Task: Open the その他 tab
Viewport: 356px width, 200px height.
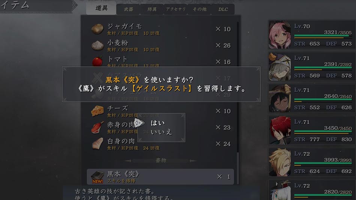Action: click(x=200, y=9)
